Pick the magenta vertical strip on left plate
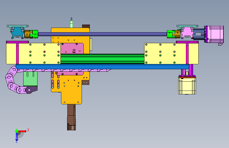Image resolution: width=229 pixels, height=148 pixels. (17, 54)
